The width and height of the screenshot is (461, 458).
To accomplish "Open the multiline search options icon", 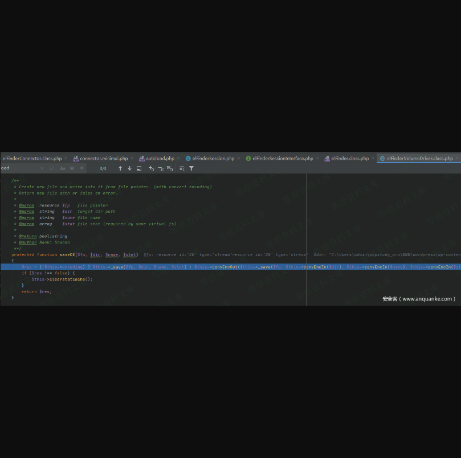I will pyautogui.click(x=51, y=168).
